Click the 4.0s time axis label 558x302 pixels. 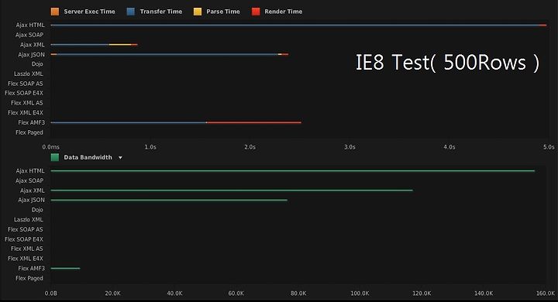point(449,147)
